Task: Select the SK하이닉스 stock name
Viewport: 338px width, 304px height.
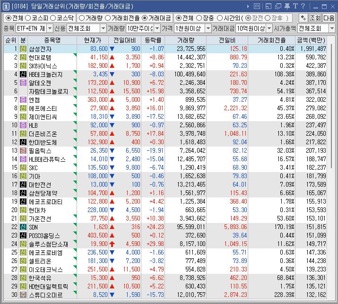Action: [43, 66]
